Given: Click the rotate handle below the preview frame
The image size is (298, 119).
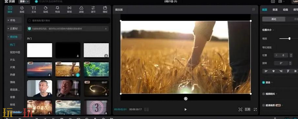Looking at the screenshot, I should point(186,99).
